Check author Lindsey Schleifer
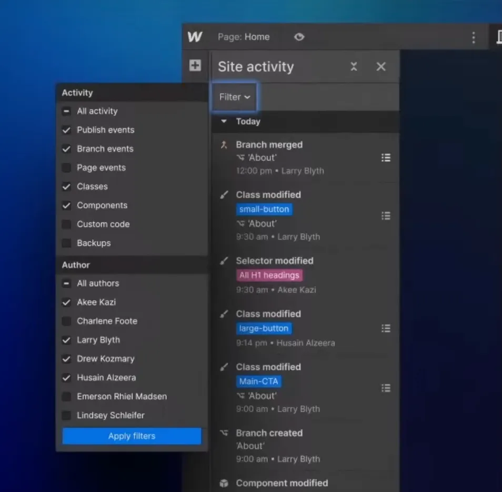Viewport: 502px width, 492px height. pyautogui.click(x=66, y=416)
